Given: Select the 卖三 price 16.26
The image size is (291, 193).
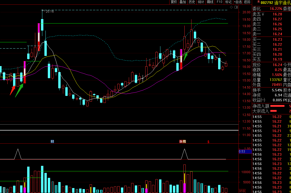Looking at the screenshot, I should 277,24.
